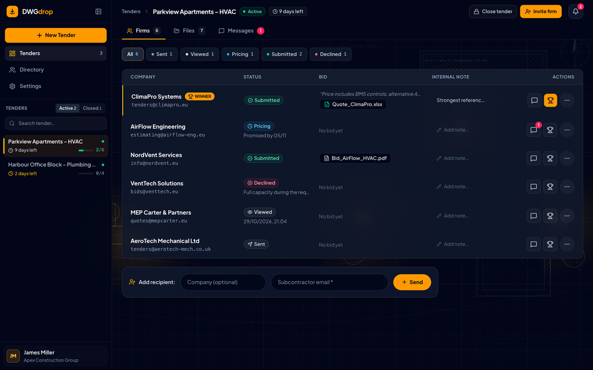Click the 9 days left badge

tap(288, 12)
